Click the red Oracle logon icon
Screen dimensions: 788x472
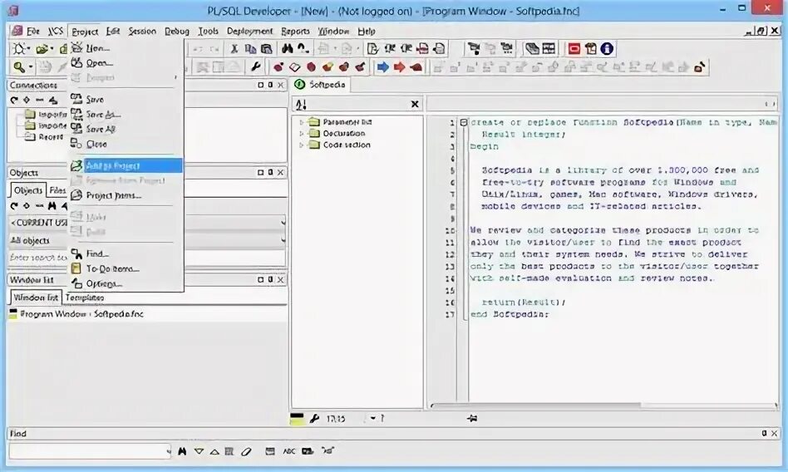pyautogui.click(x=574, y=49)
